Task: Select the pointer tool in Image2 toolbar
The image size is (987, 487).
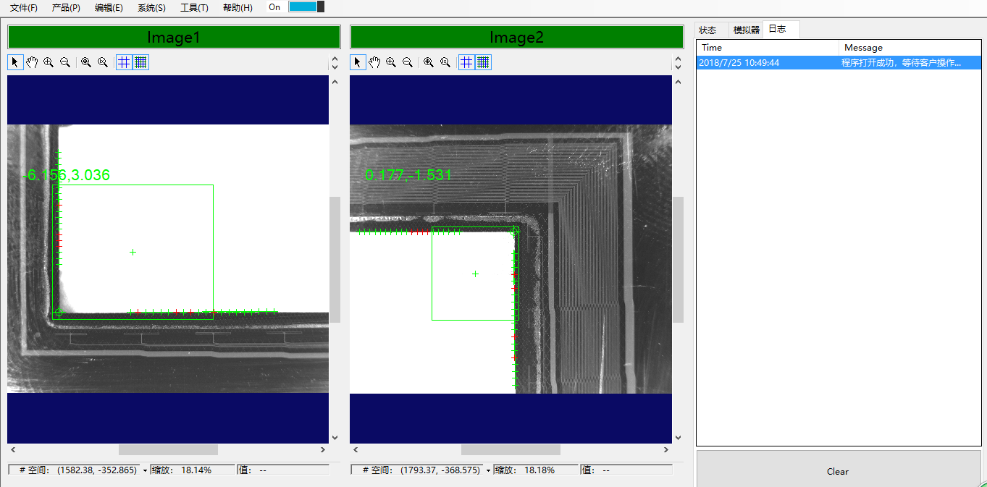Action: pyautogui.click(x=358, y=62)
